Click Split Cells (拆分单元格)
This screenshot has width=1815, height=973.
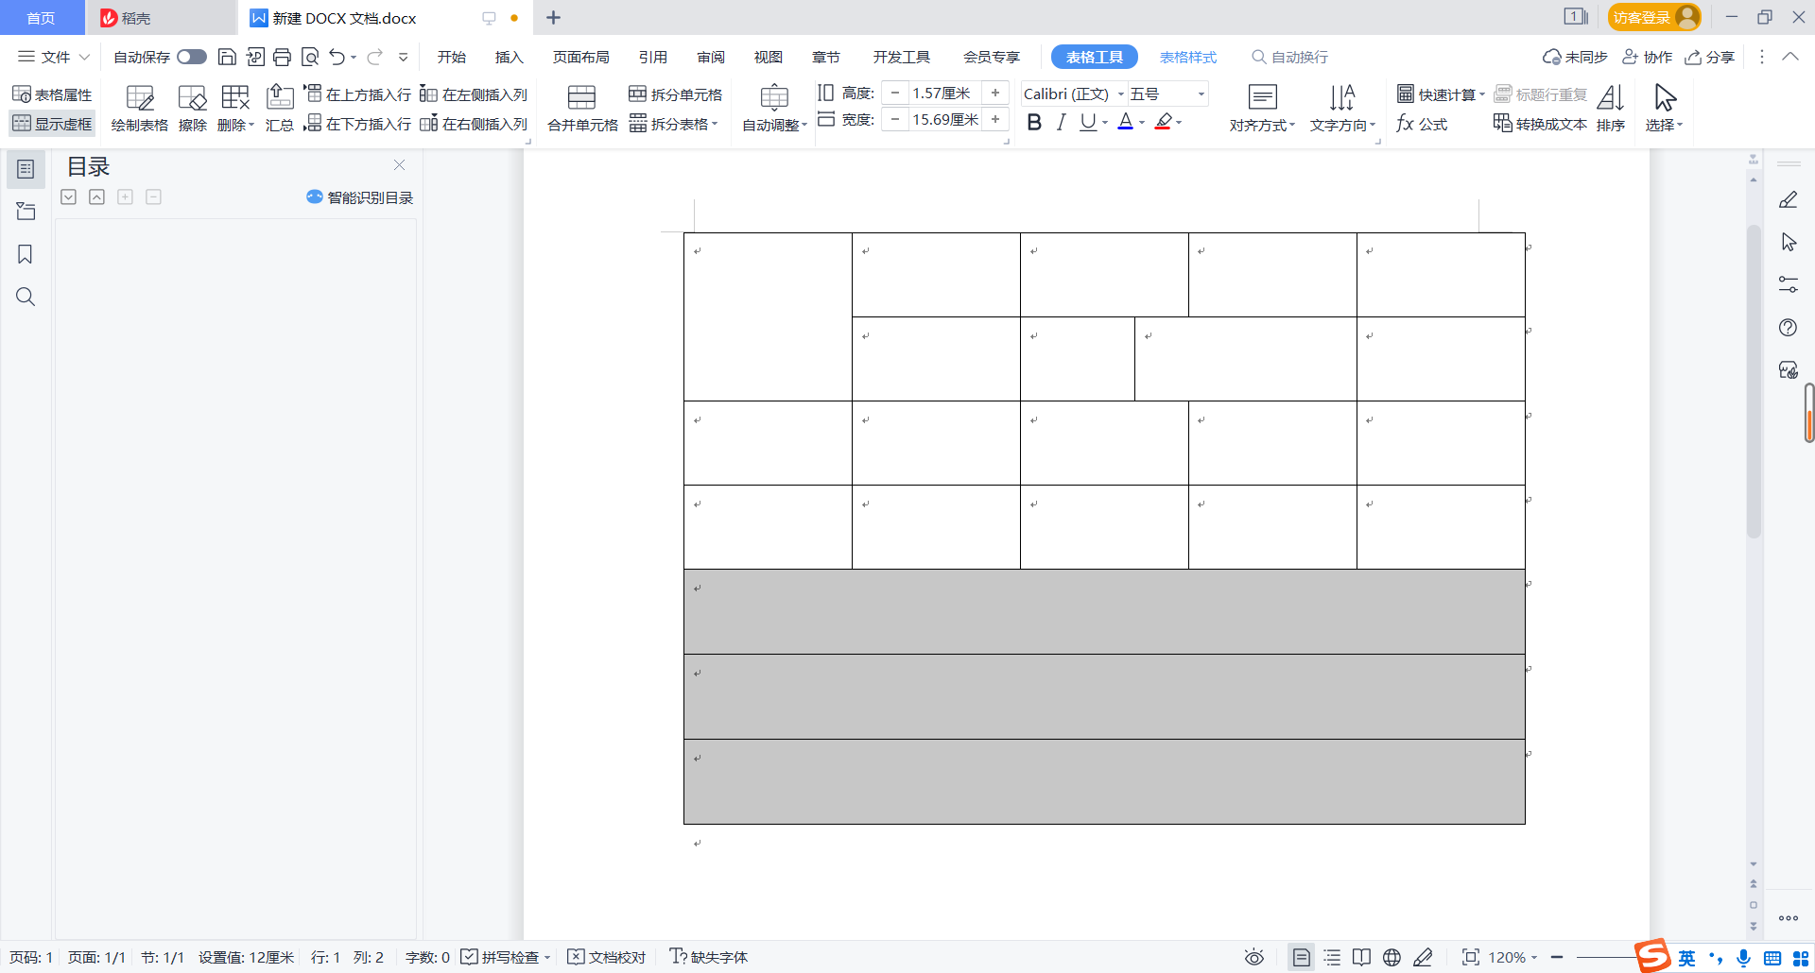coord(676,94)
